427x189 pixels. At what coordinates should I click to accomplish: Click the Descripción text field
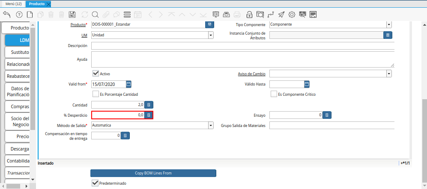242,46
